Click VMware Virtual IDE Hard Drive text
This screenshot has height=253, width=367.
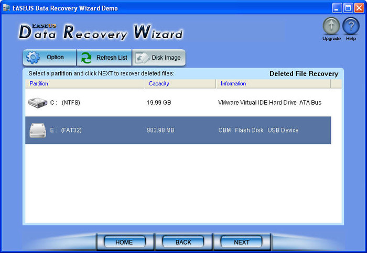tap(269, 103)
